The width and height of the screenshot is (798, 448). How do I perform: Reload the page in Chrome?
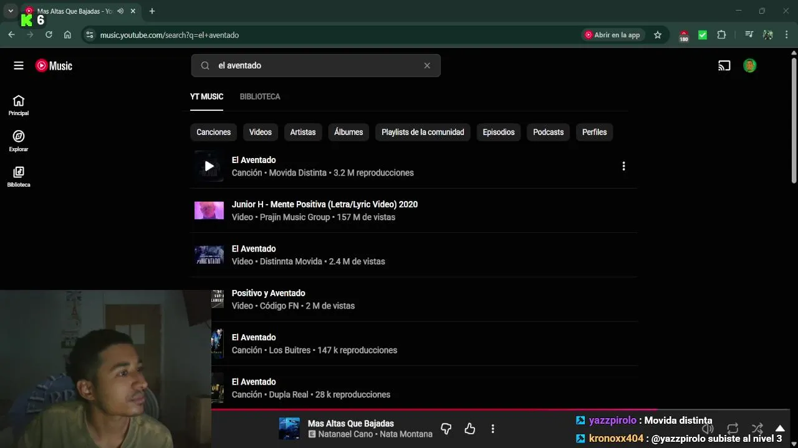[49, 35]
